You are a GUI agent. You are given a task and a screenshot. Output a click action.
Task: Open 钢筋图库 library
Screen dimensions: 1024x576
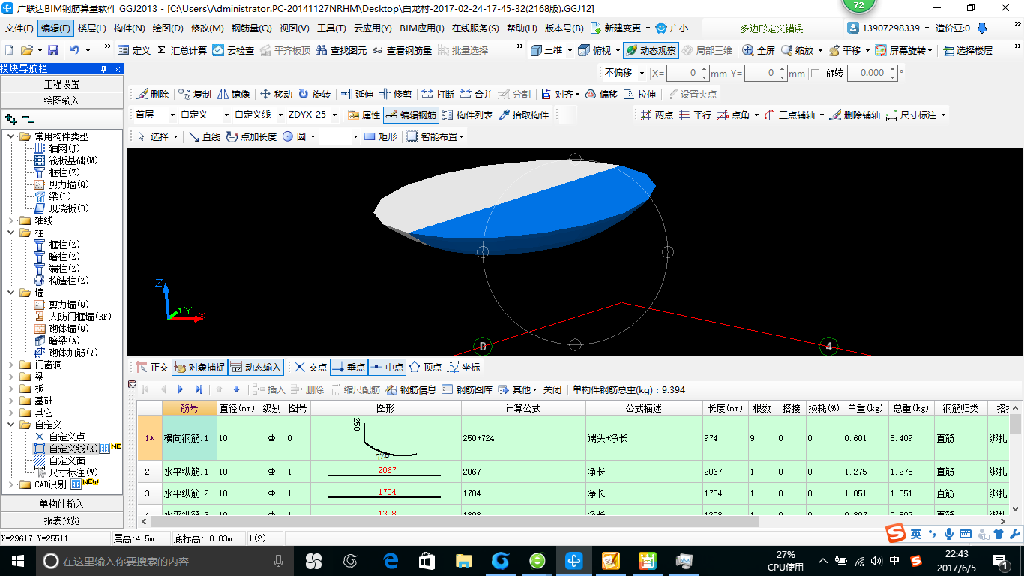tap(467, 389)
